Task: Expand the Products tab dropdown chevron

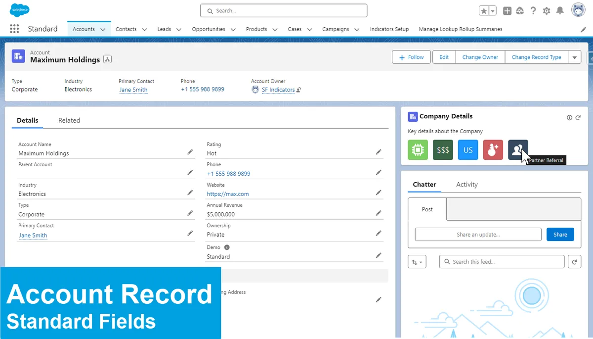Action: click(x=275, y=30)
